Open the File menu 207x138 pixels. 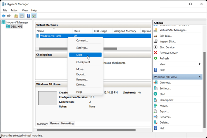click(5, 10)
